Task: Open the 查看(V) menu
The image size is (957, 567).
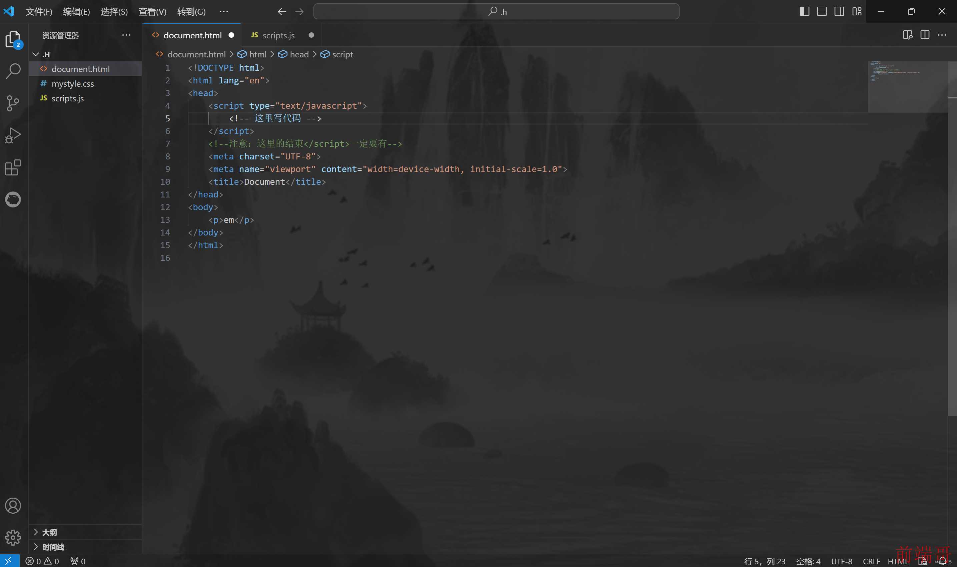Action: (152, 11)
